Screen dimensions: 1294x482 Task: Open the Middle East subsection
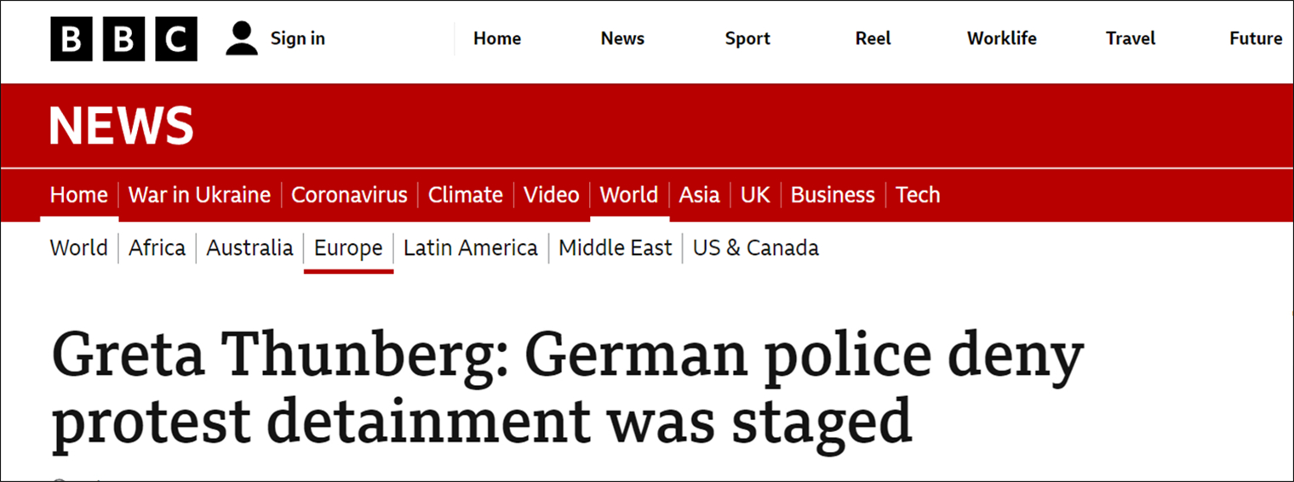(x=616, y=248)
